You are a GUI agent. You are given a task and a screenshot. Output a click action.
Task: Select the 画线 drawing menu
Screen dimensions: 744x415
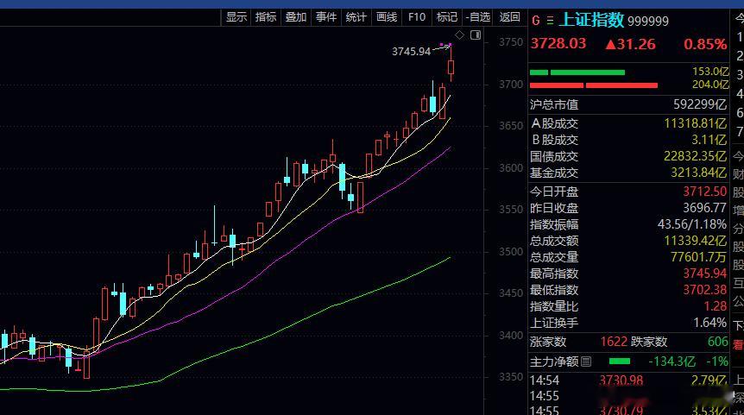pyautogui.click(x=386, y=17)
